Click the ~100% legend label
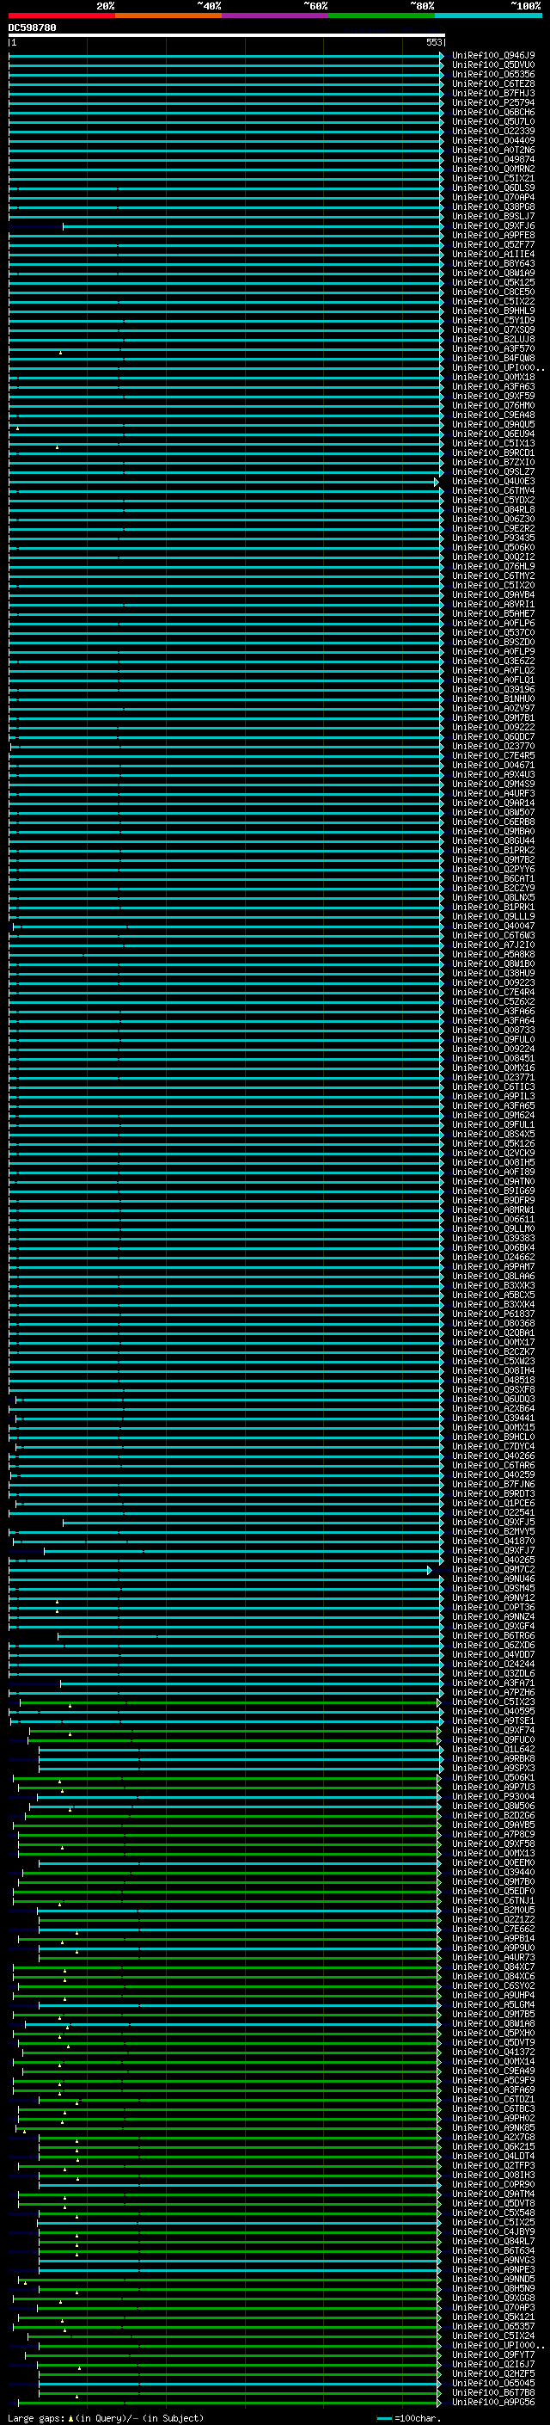The width and height of the screenshot is (550, 2425). [527, 6]
